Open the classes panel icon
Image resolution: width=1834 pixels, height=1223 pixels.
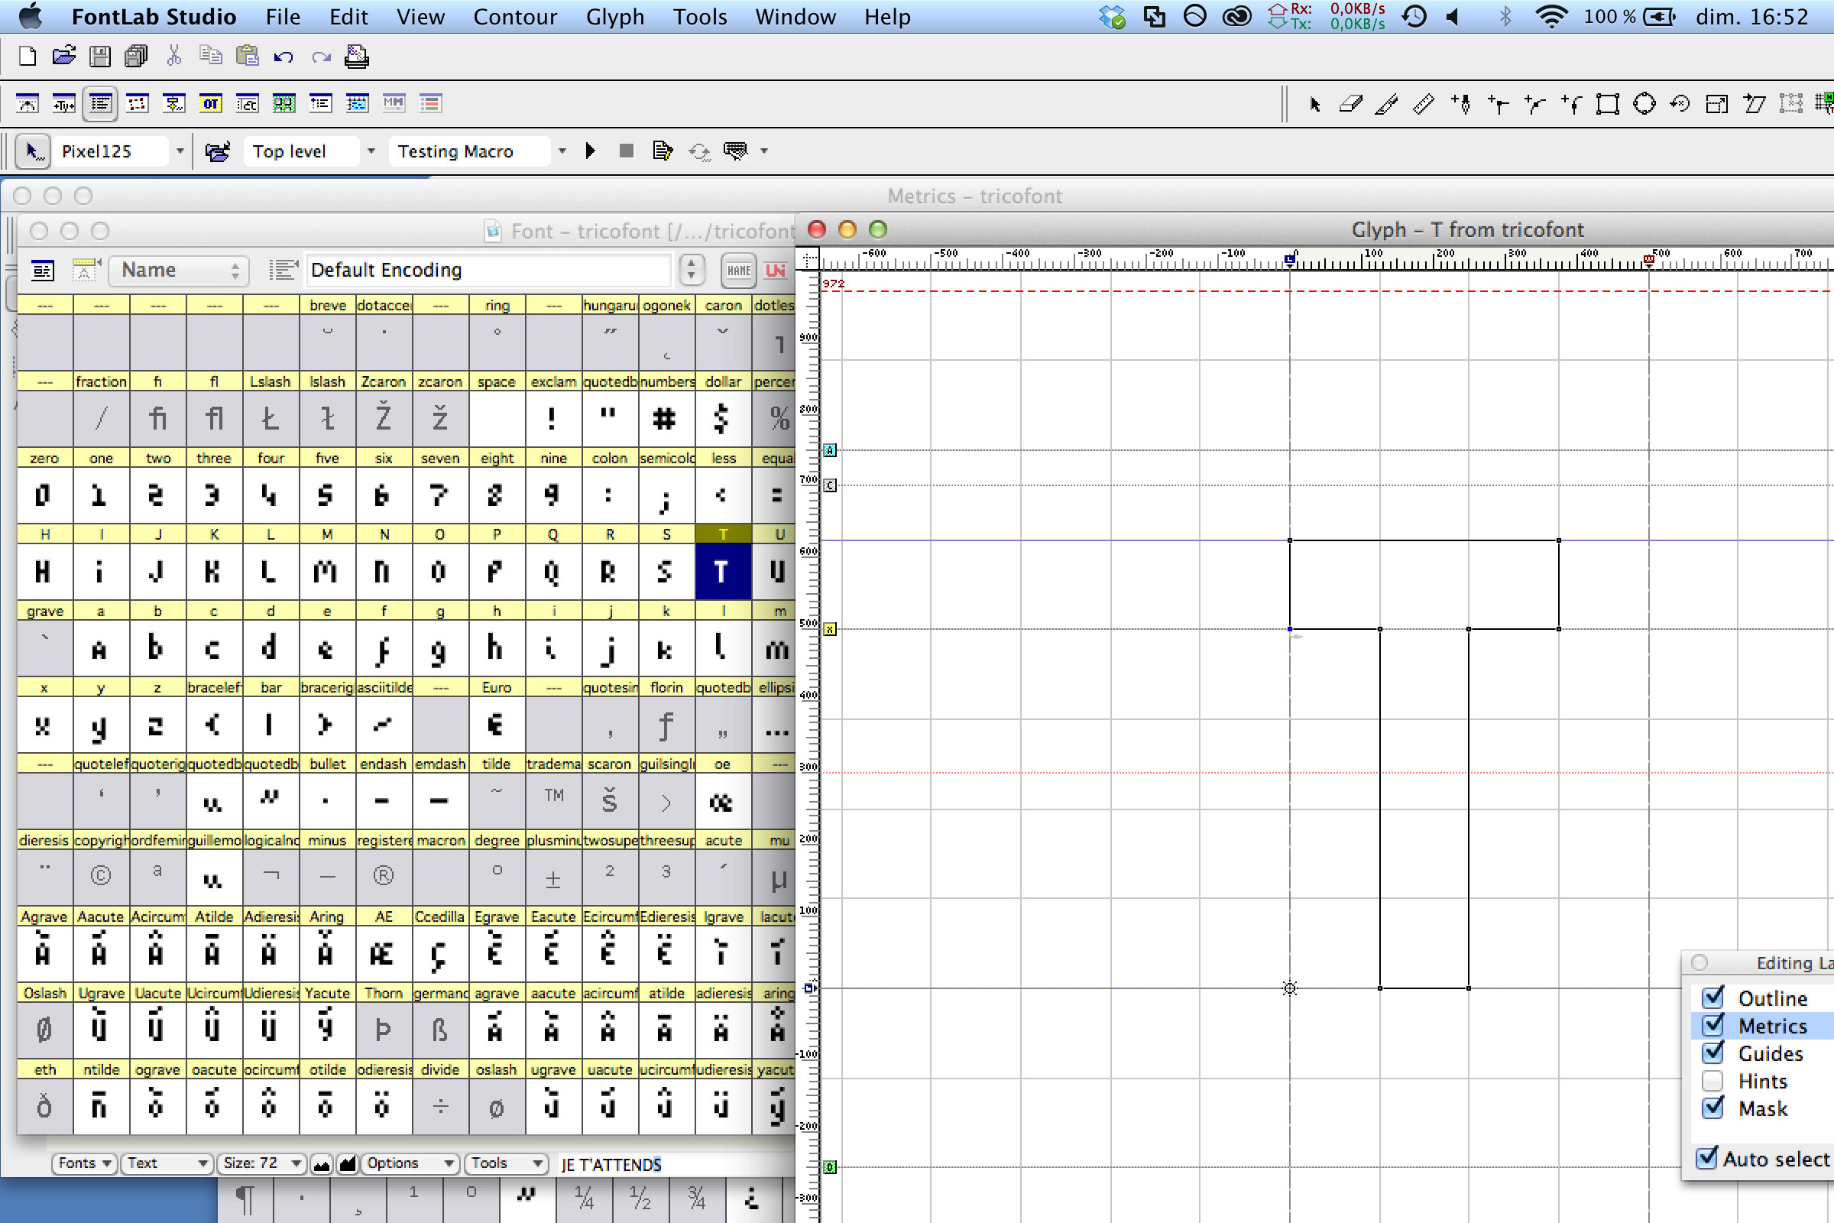point(247,104)
